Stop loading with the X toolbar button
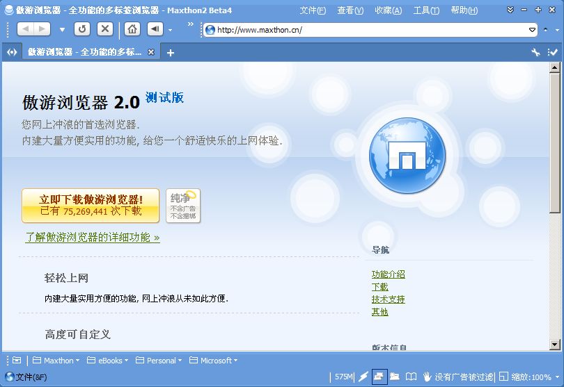The height and width of the screenshot is (387, 564). (x=105, y=29)
